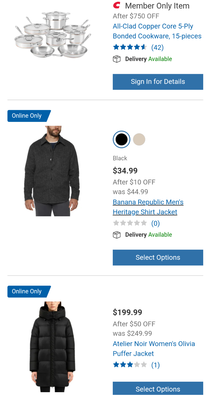209x399 pixels.
Task: Select the black color swatch
Action: click(122, 139)
